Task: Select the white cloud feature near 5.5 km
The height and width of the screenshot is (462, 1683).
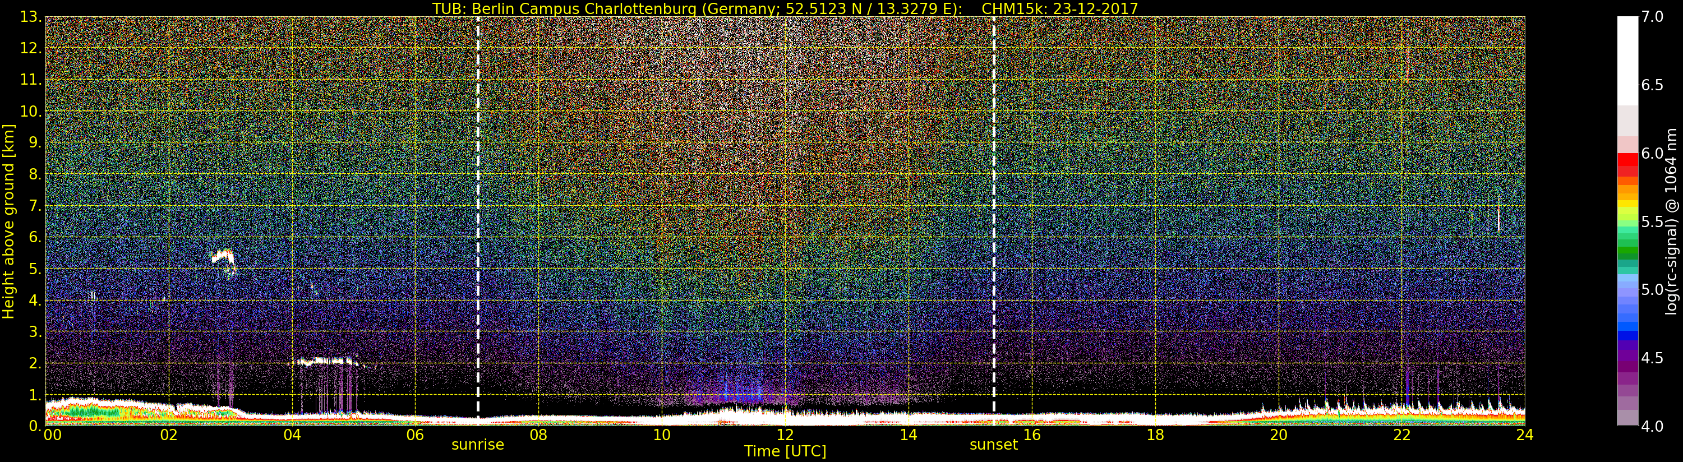Action: (223, 257)
